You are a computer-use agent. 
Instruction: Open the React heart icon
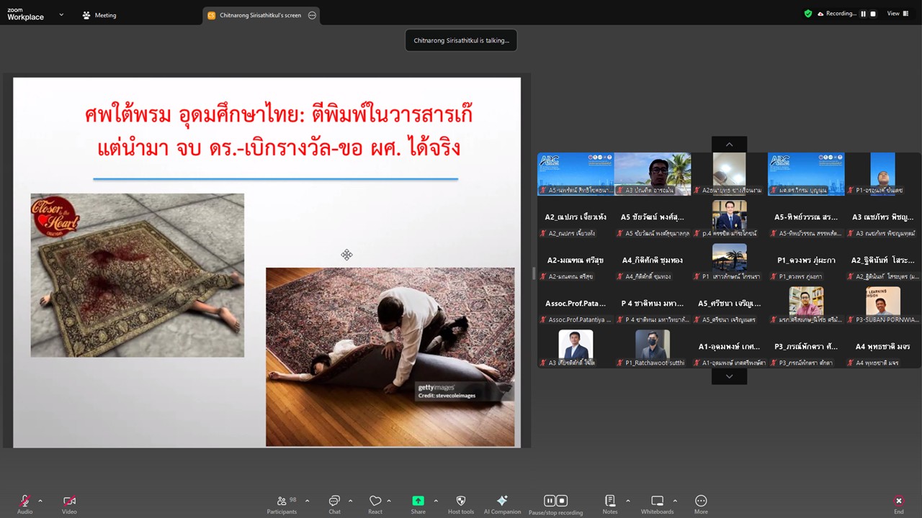(x=375, y=501)
